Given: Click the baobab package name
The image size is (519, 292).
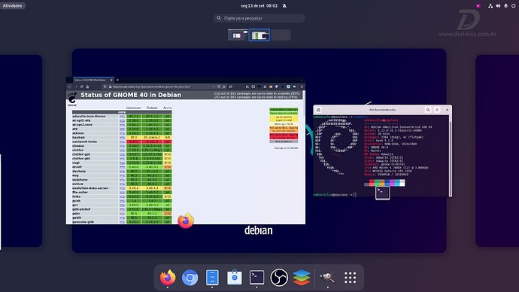Looking at the screenshot, I should 79,138.
